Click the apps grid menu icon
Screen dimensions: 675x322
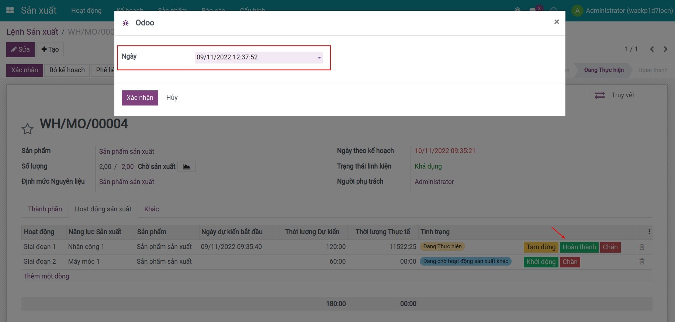pyautogui.click(x=10, y=10)
